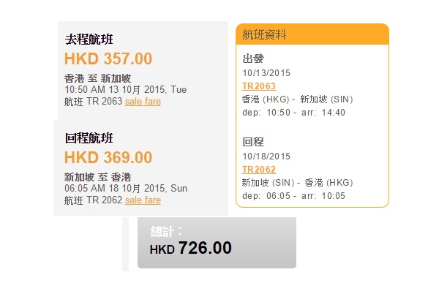Select the HKD 369.00 return price

click(108, 157)
